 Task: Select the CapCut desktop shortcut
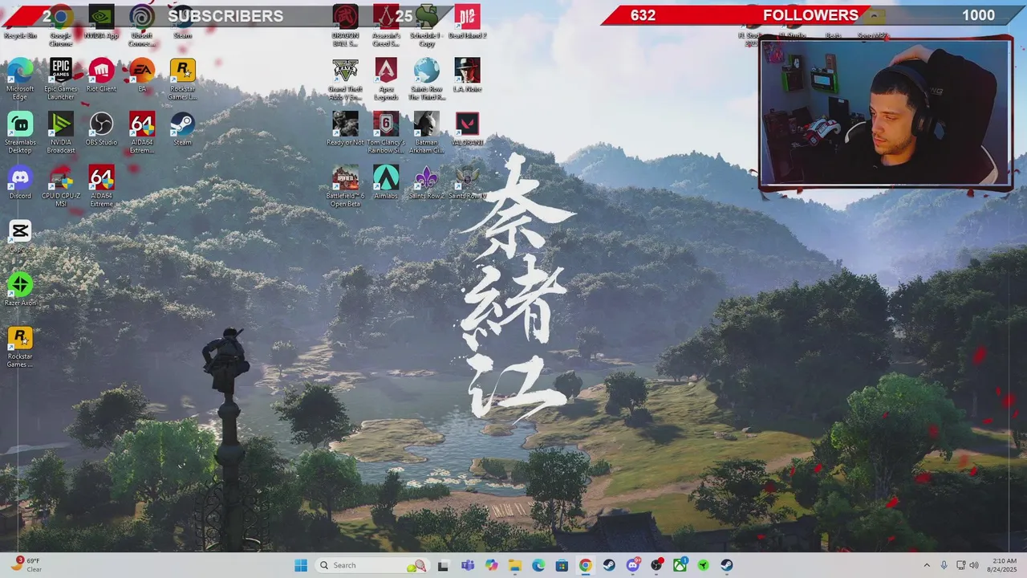[x=20, y=236]
